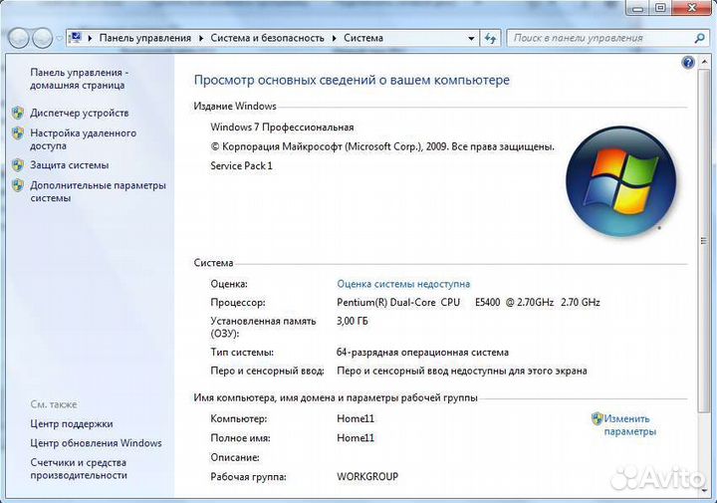Click the vertical scrollbar thumb
This screenshot has height=503, width=717.
[x=703, y=241]
